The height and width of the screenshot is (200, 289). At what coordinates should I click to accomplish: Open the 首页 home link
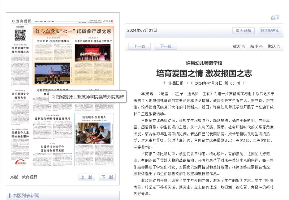point(275,18)
